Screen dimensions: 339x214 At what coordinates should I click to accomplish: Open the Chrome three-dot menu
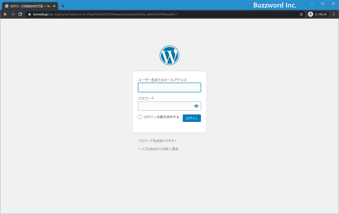tap(333, 14)
